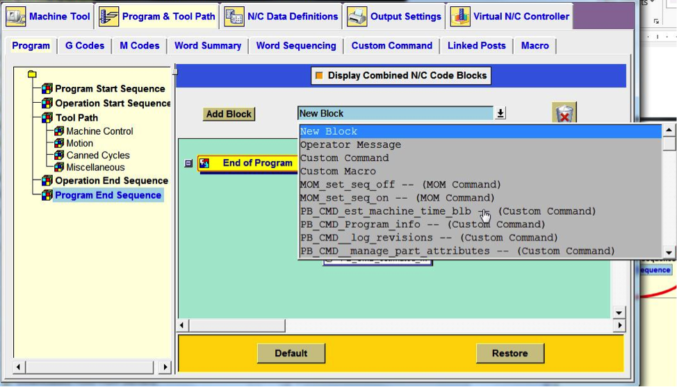Click the Add Block button
This screenshot has height=387, width=677.
tap(229, 115)
